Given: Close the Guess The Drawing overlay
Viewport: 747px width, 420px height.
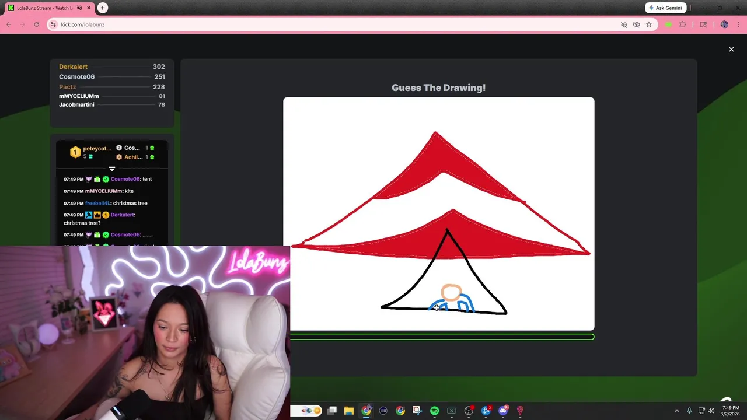Looking at the screenshot, I should (x=731, y=50).
